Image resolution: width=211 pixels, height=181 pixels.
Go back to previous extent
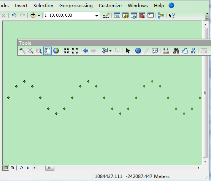[x=86, y=51]
